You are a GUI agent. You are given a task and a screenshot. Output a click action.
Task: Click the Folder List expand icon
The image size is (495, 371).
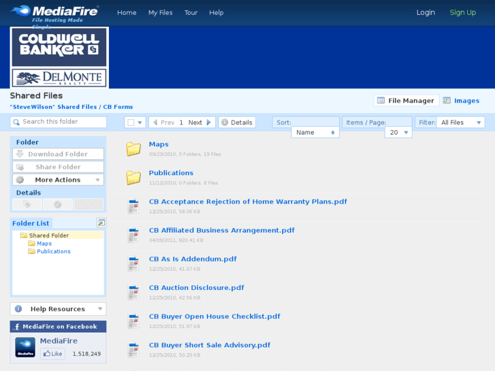tap(101, 223)
